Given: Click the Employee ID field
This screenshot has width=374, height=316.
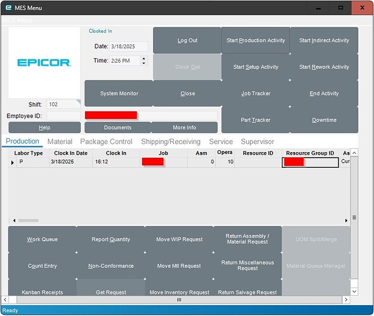Looking at the screenshot, I should pyautogui.click(x=63, y=116).
